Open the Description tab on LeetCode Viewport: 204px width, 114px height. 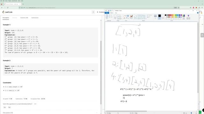6,18
